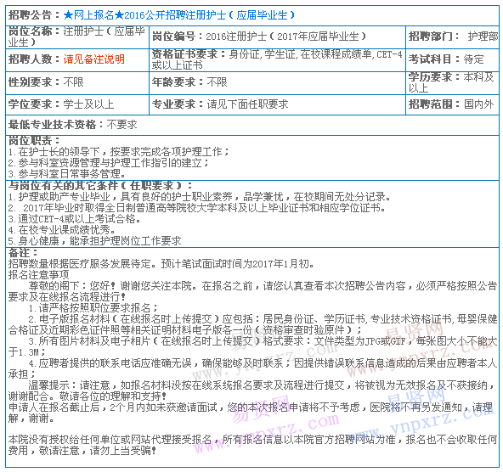Click the 岗位名称 注册护士 cell
Viewport: 503px width, 472px height.
pyautogui.click(x=77, y=37)
